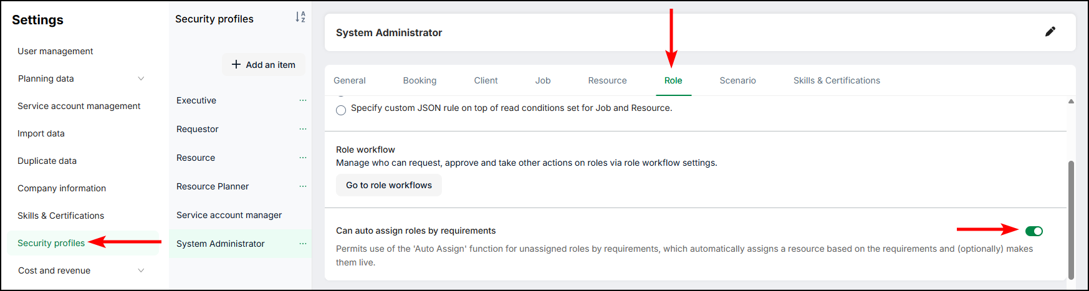Viewport: 1089px width, 291px height.
Task: Open the three-dot menu for Requestor profile
Action: (x=303, y=129)
